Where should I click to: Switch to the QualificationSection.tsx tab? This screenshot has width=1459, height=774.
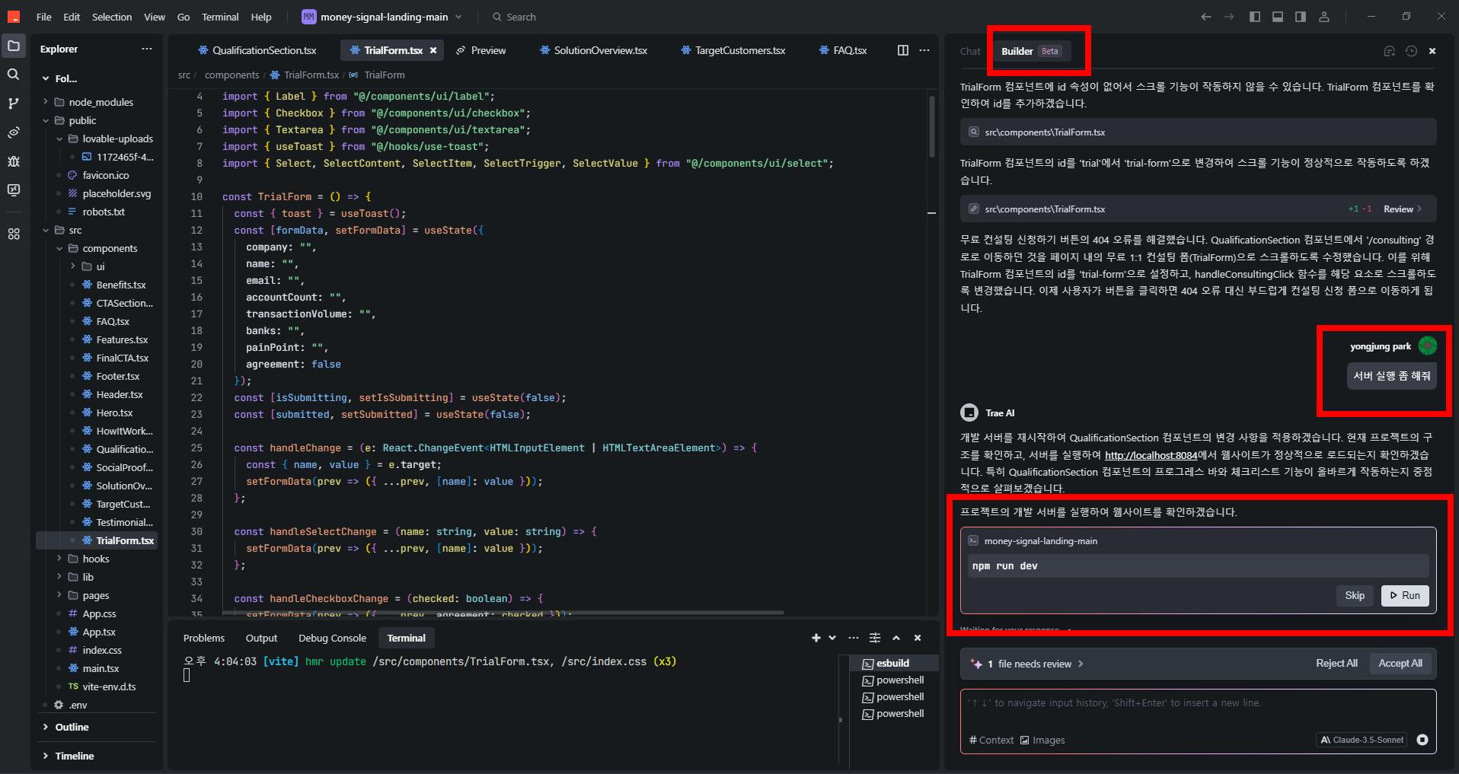point(257,50)
